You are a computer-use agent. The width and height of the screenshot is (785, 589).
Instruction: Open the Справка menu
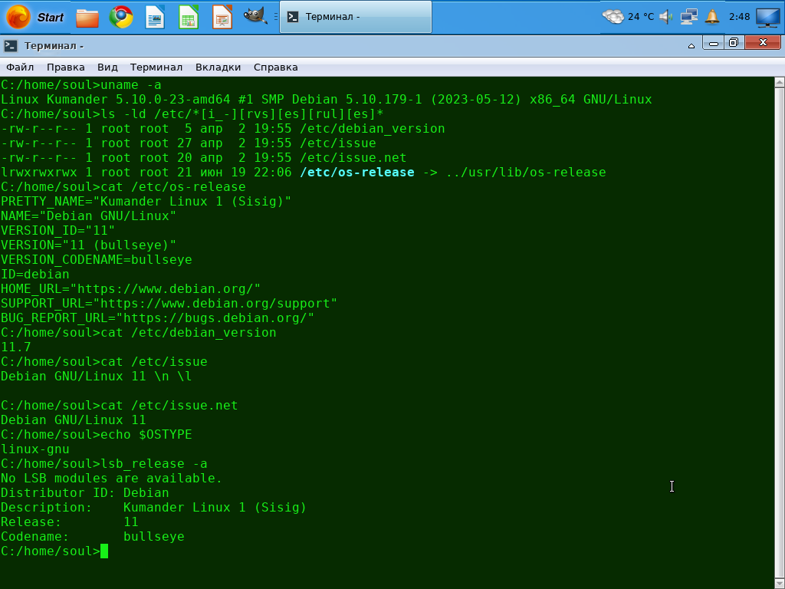pos(275,67)
